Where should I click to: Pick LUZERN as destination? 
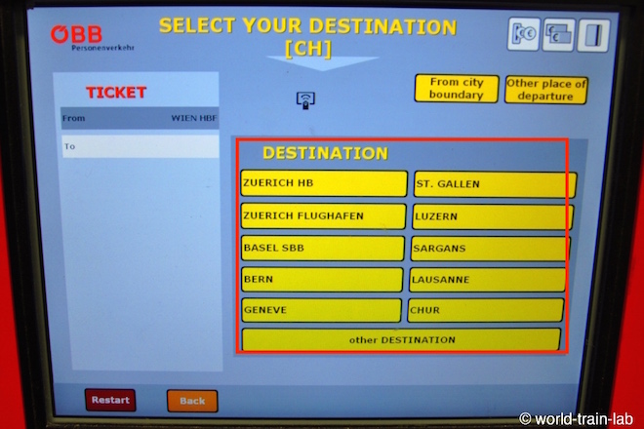(492, 216)
